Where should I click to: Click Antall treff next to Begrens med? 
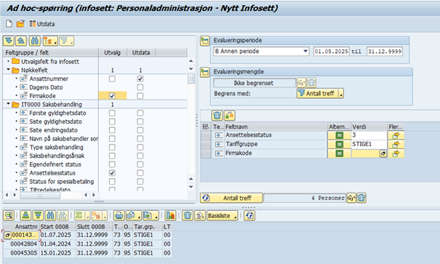pyautogui.click(x=318, y=93)
